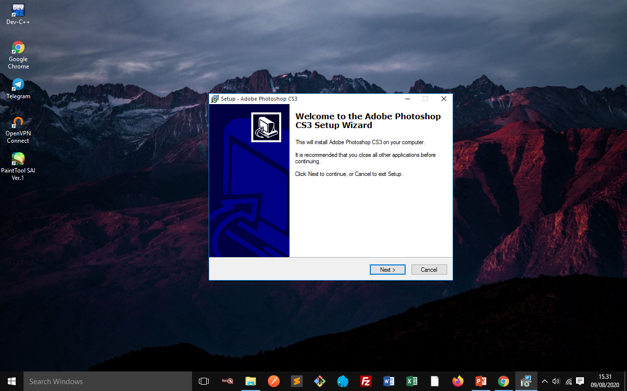Launch Google Chrome from the taskbar
627x391 pixels.
point(504,381)
